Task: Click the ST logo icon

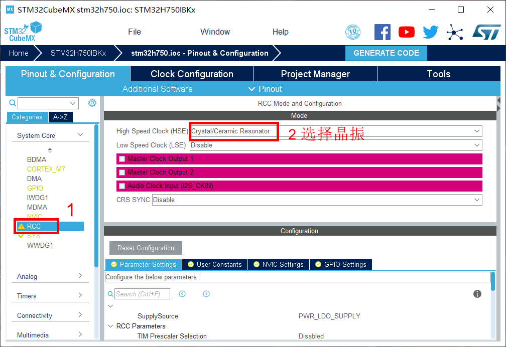Action: (486, 32)
